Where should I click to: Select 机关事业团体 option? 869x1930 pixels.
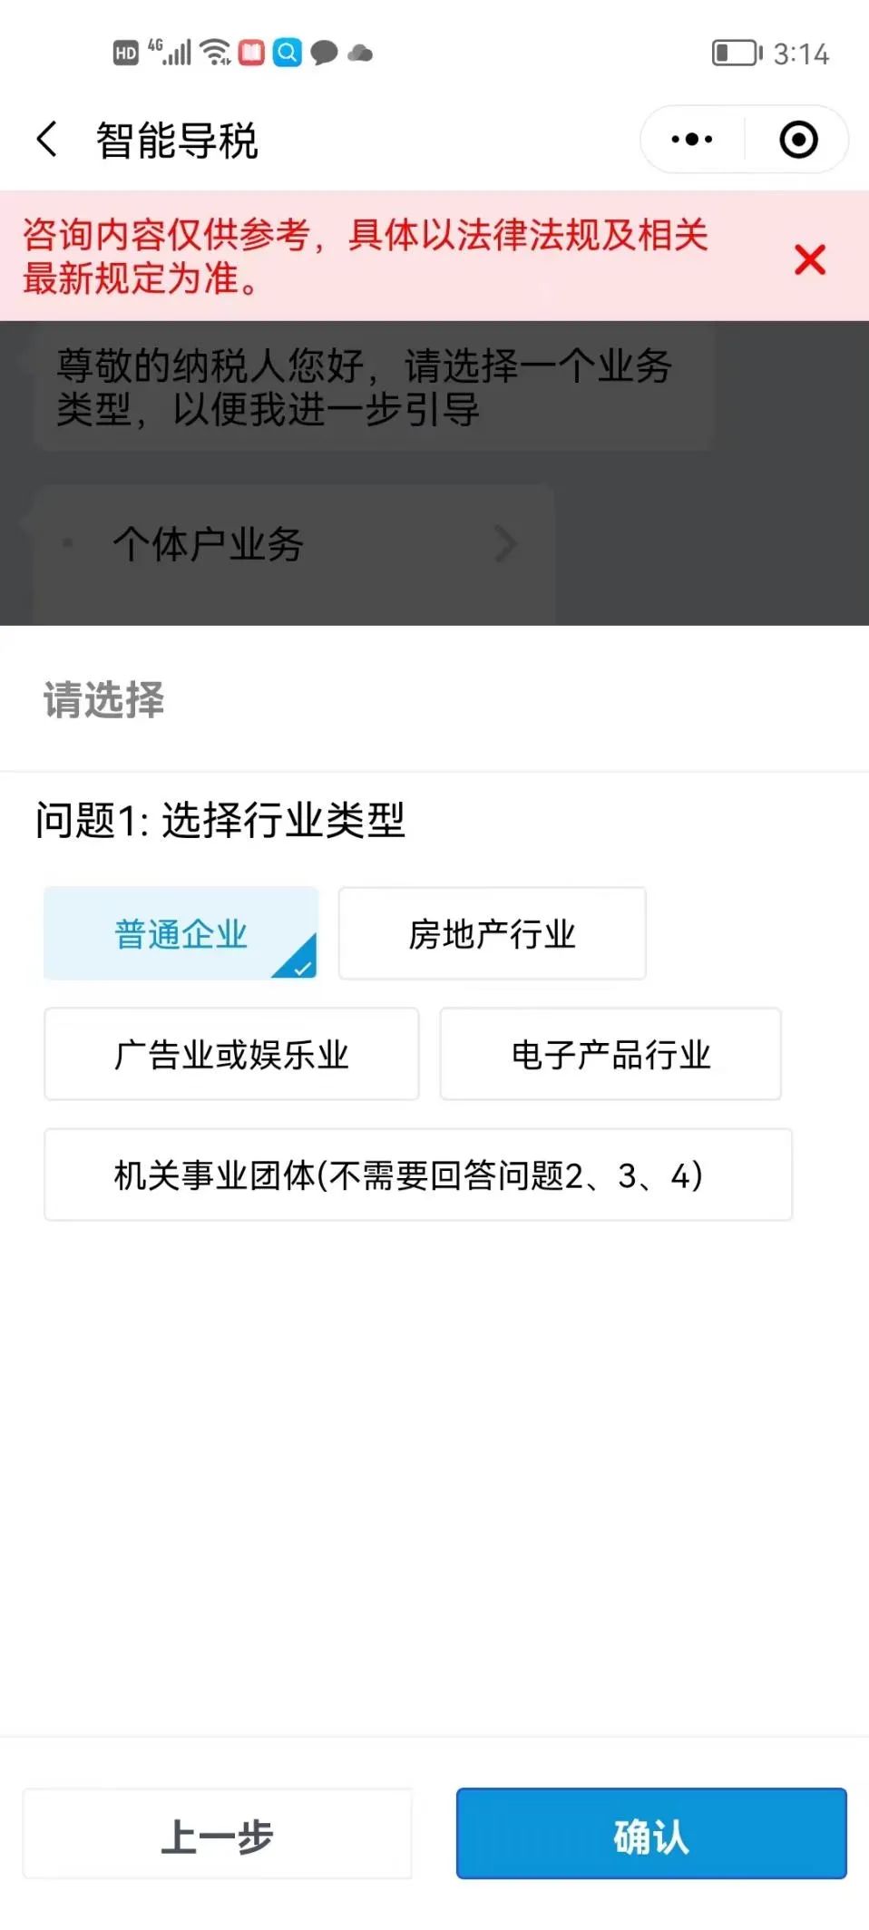[x=417, y=1175]
